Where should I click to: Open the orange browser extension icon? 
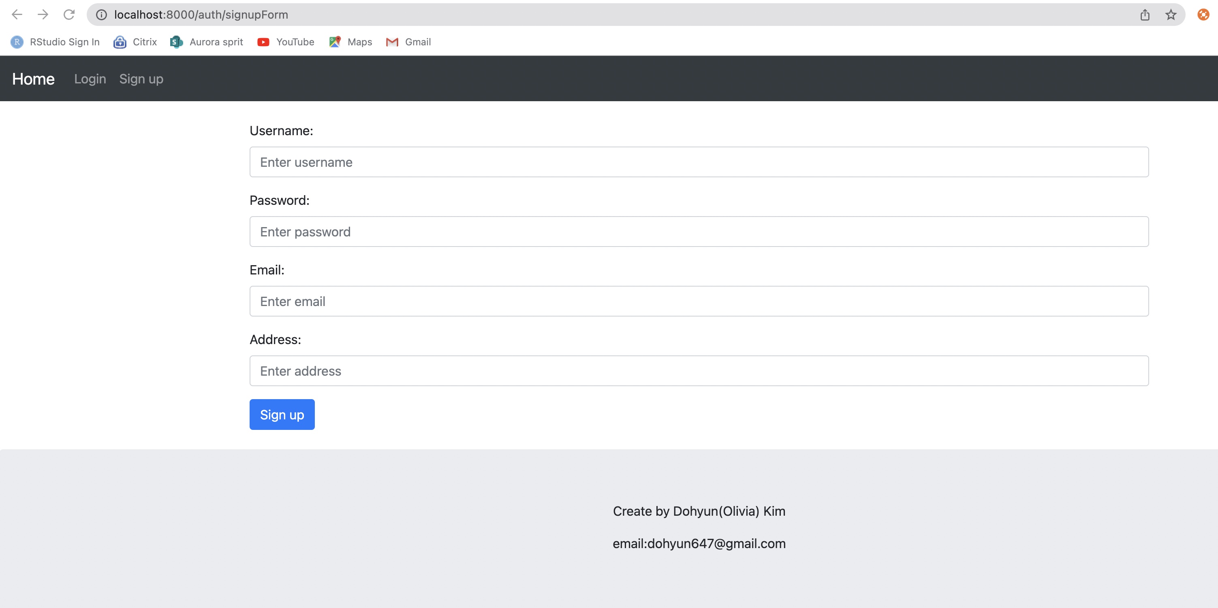pos(1203,15)
